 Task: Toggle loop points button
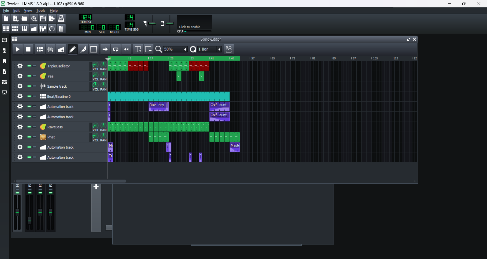click(x=116, y=49)
